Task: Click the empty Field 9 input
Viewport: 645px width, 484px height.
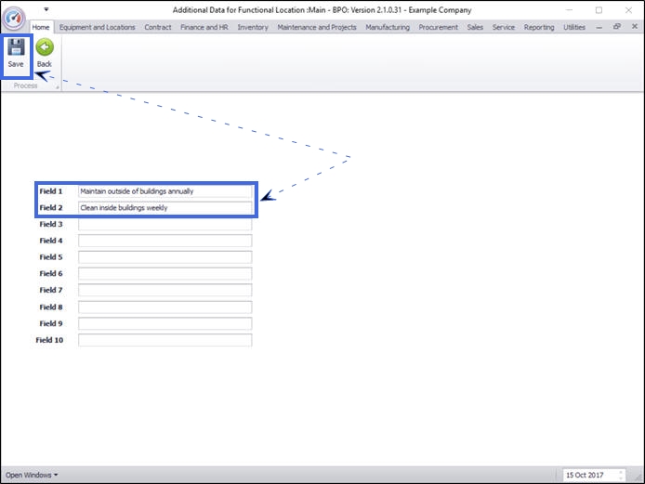Action: tap(165, 323)
